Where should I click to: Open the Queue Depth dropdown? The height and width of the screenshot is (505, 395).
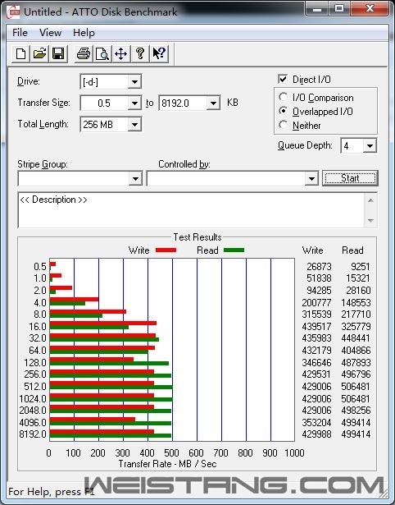pyautogui.click(x=370, y=146)
